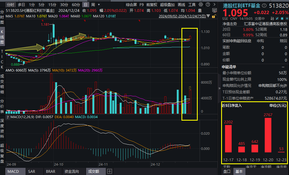Toggle the lock icon near the date range
Screen dimensions: 289x175
tap(213, 16)
